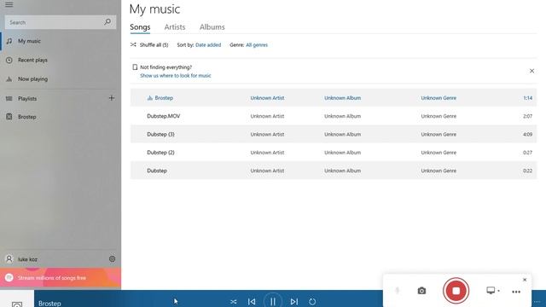Click Unknown Album in Brostep row
Screen dimensions: 546x307
(x=342, y=98)
